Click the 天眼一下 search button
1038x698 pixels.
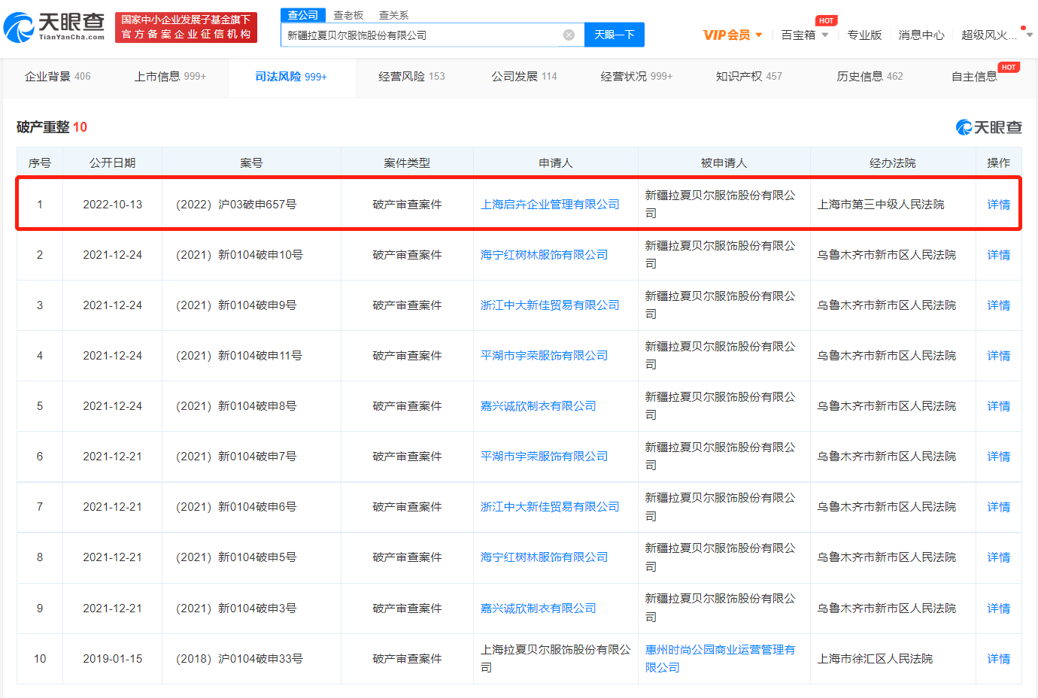tap(614, 35)
